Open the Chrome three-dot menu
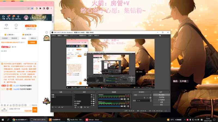 [x=51, y=8]
